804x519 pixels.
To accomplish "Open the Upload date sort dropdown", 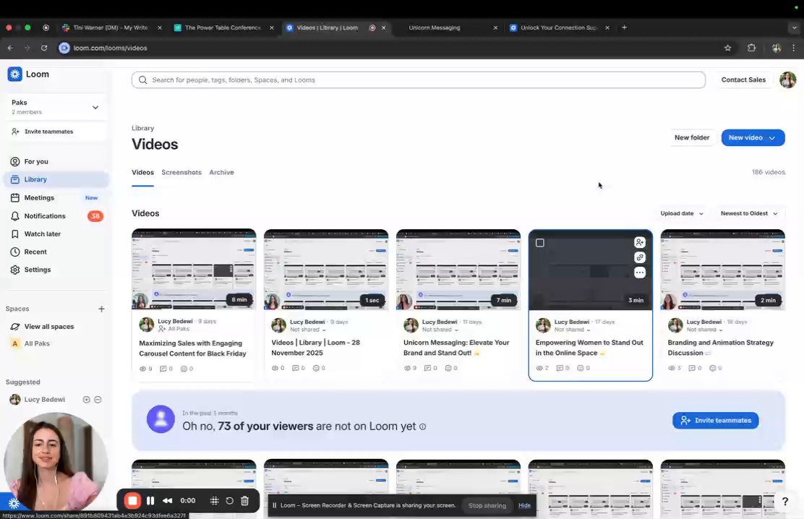I will click(682, 213).
